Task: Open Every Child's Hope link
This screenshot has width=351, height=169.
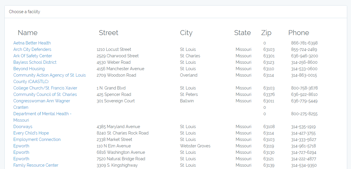Action: [x=31, y=133]
